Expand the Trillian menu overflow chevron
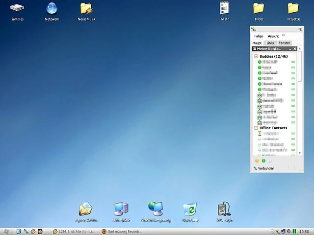The image size is (314, 235). [x=283, y=36]
